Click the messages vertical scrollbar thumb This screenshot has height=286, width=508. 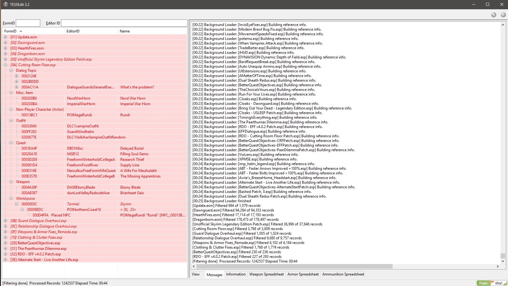tap(503, 256)
